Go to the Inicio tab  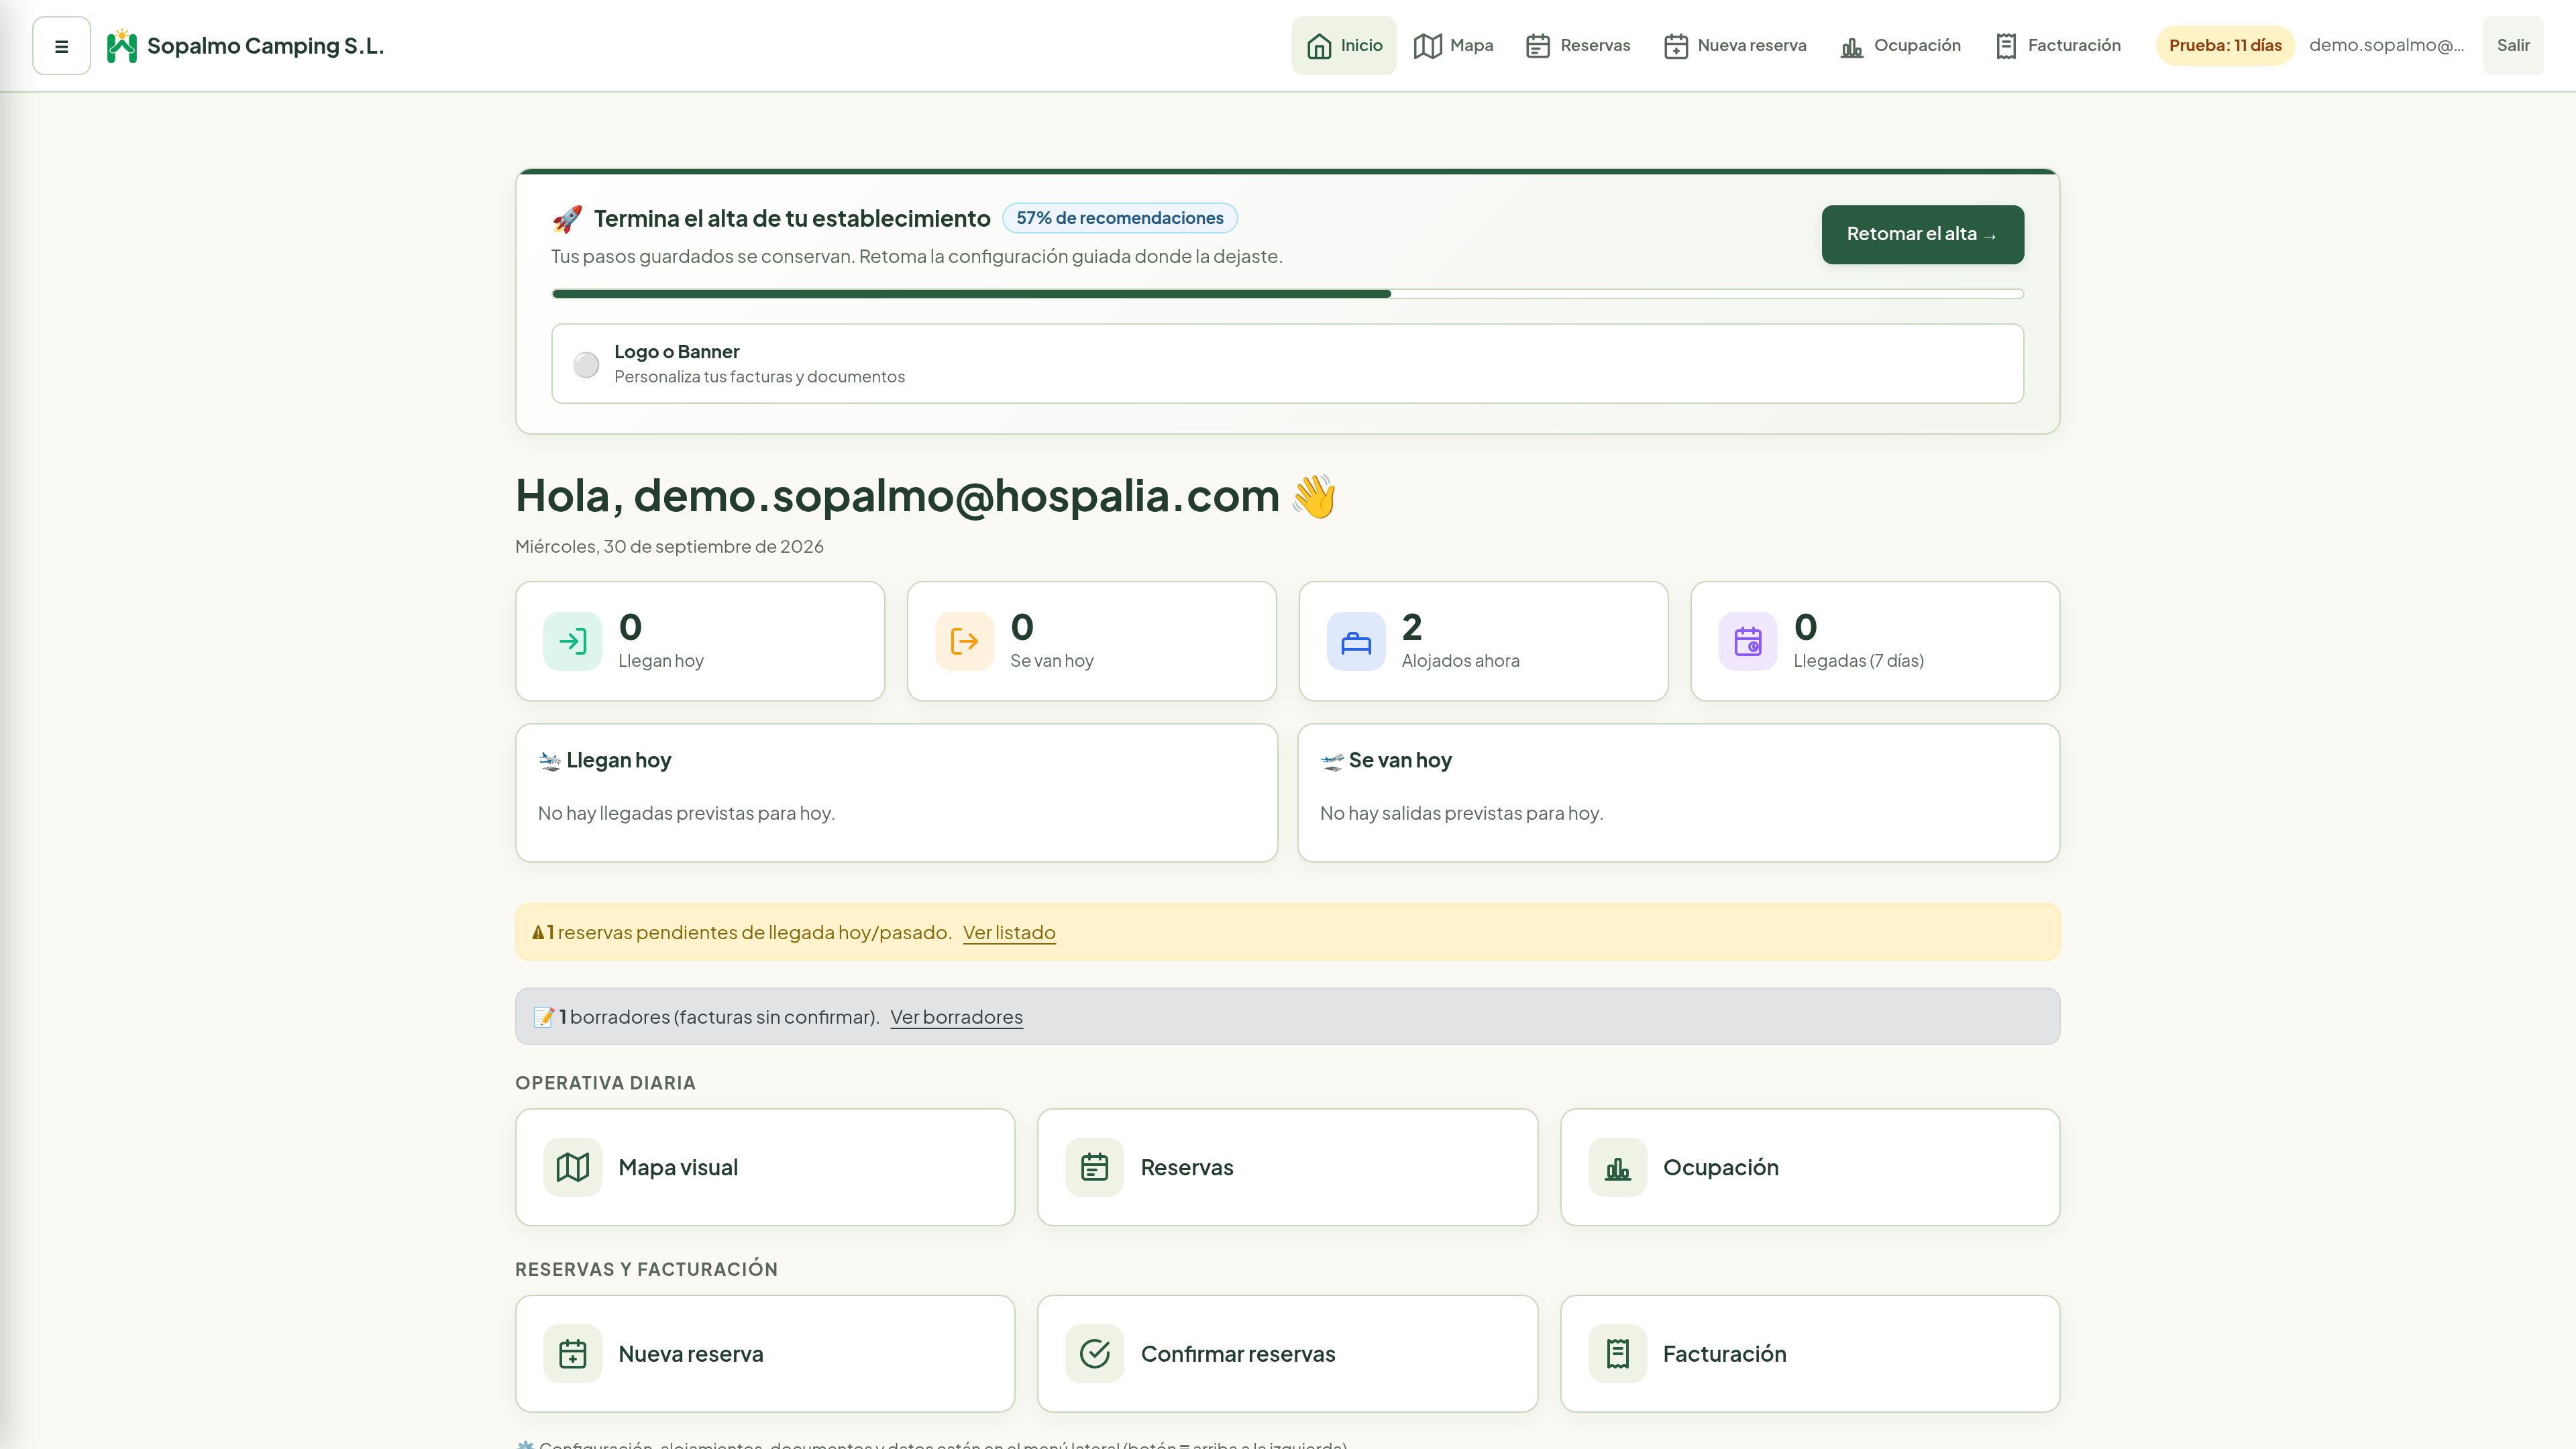(x=1344, y=46)
